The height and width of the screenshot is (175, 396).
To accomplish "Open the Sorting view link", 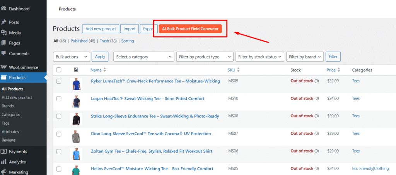I will pyautogui.click(x=128, y=41).
